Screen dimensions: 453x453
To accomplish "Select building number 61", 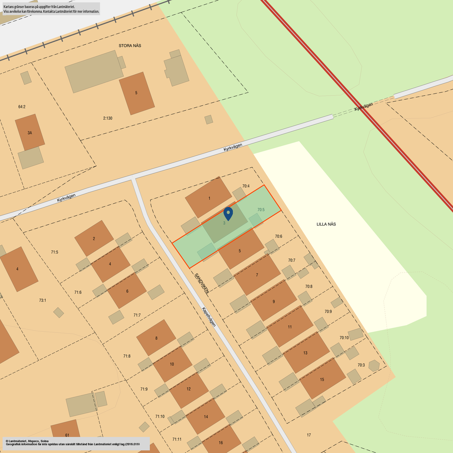I will (x=66, y=435).
